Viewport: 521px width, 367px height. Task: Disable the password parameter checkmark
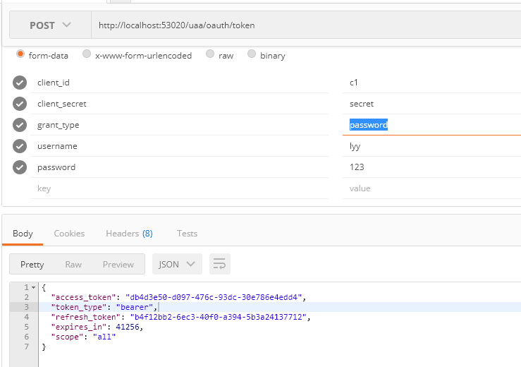20,167
